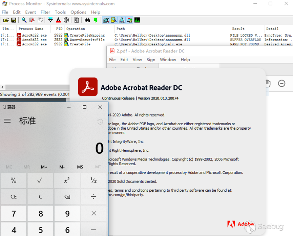Open the Filter funnel icon in Process Monitor
The image size is (293, 236).
50,20
